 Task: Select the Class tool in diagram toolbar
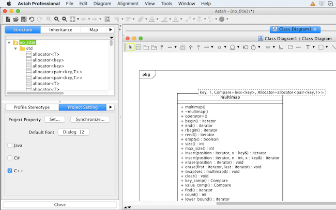[139, 47]
